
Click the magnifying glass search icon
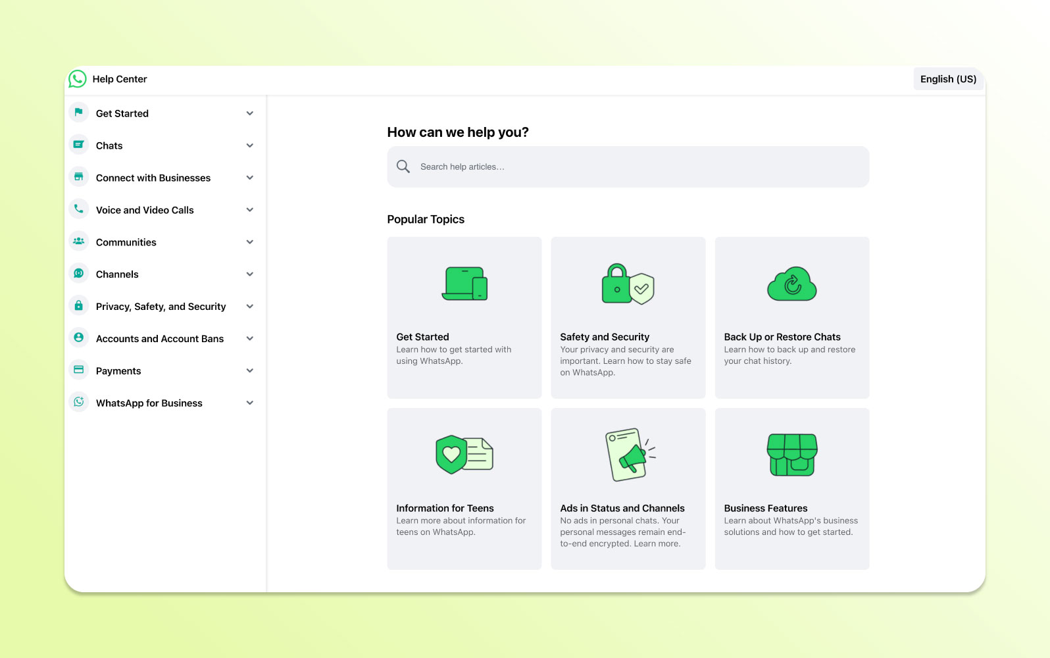point(403,166)
